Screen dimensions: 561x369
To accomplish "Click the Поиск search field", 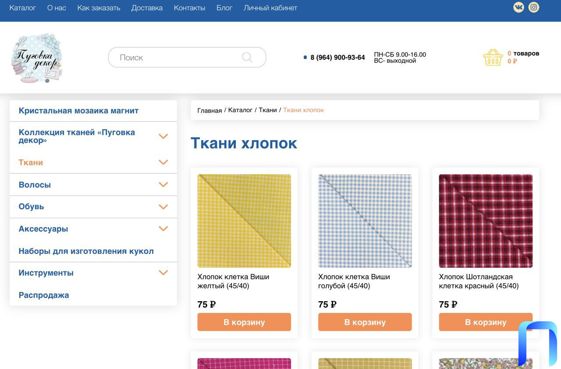I will pyautogui.click(x=187, y=57).
